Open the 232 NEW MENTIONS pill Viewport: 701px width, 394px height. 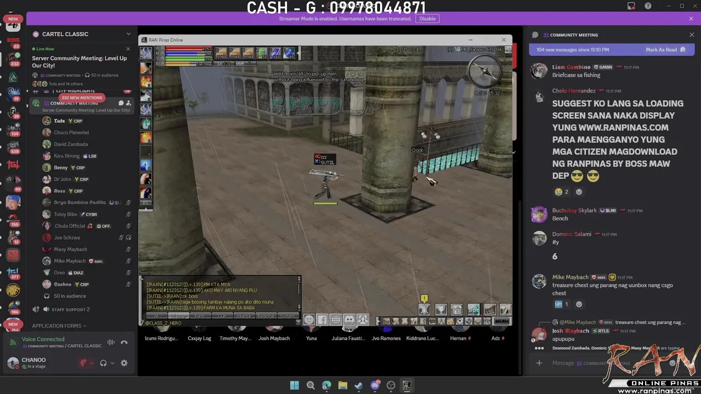[x=82, y=97]
